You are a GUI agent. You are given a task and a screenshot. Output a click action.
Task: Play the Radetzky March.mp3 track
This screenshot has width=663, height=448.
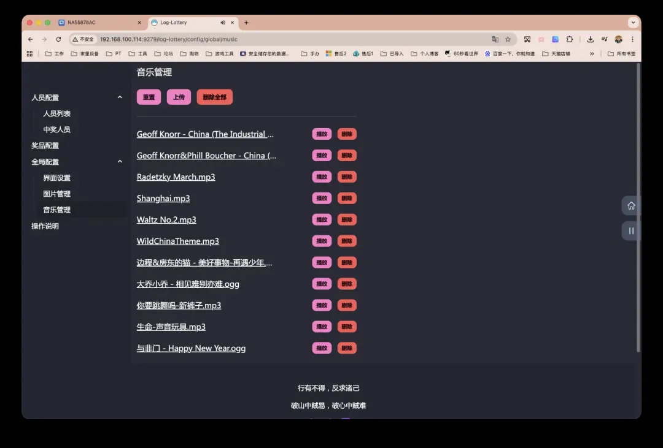(x=322, y=177)
